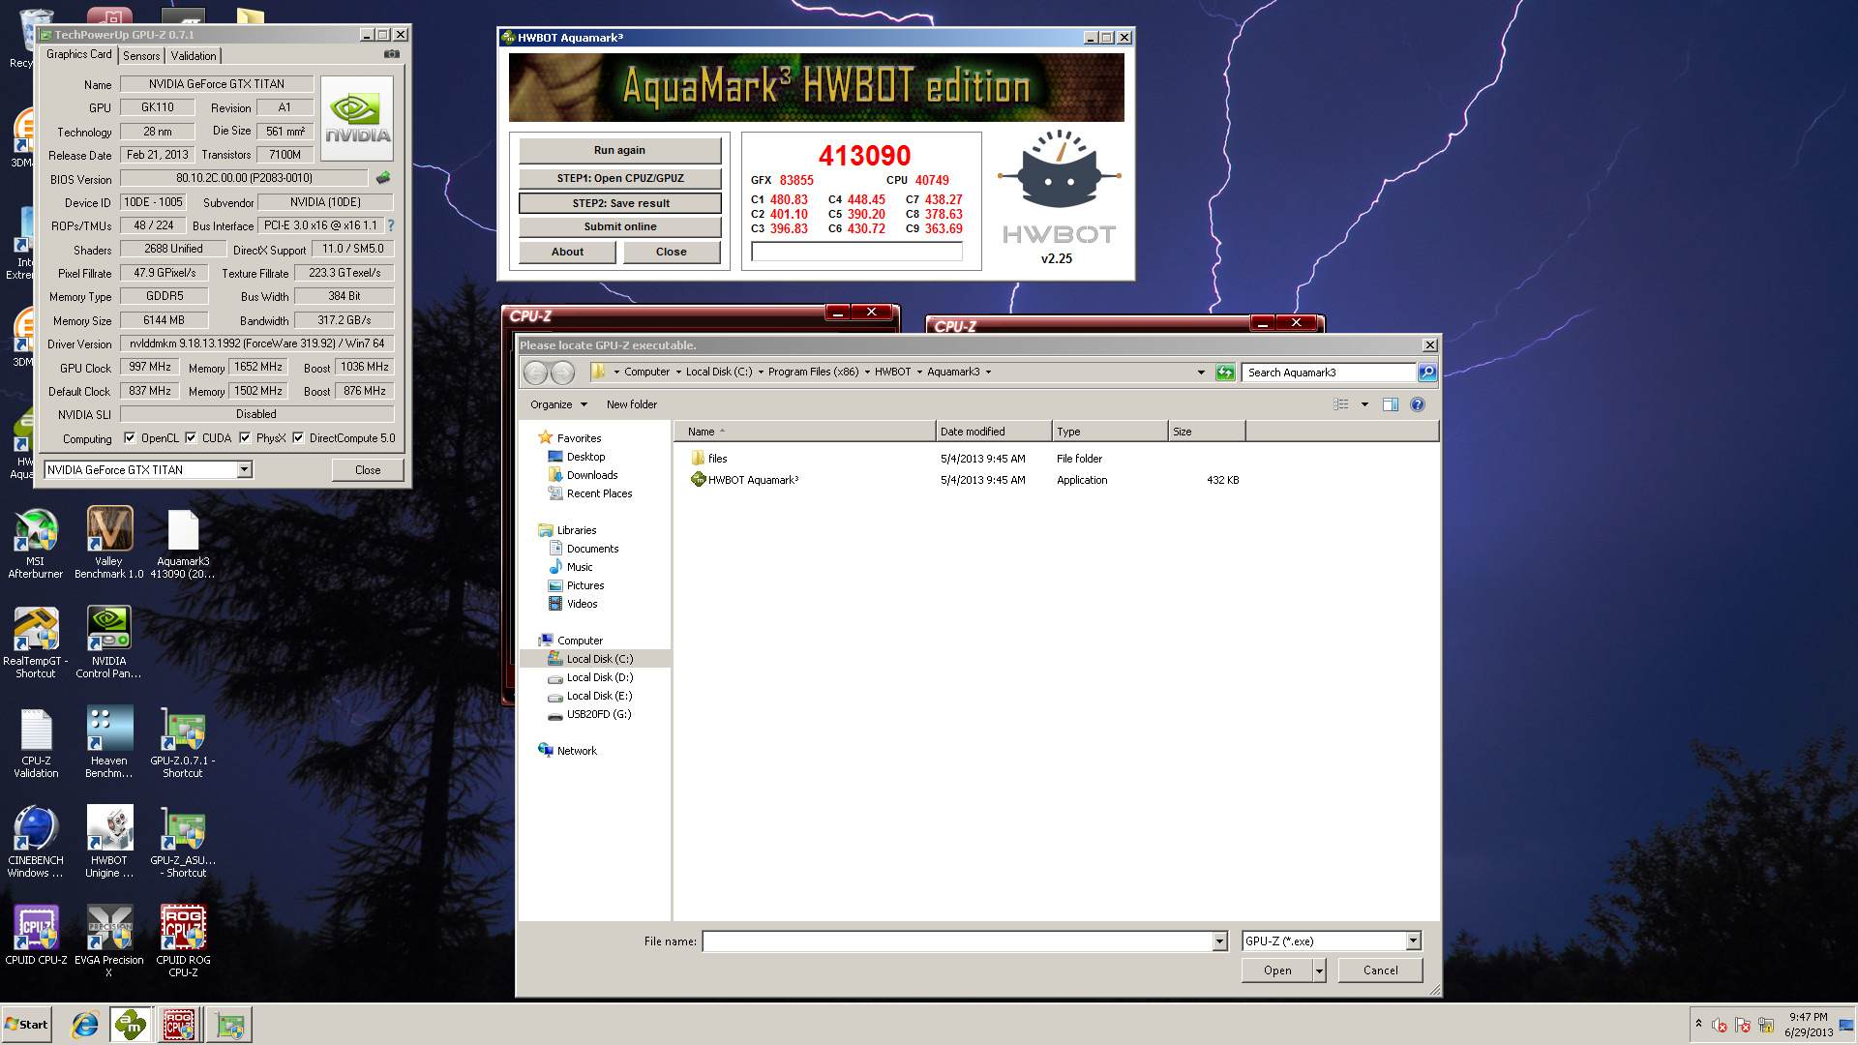Select Local Disk (D:) in navigation tree
This screenshot has width=1858, height=1045.
pyautogui.click(x=598, y=677)
